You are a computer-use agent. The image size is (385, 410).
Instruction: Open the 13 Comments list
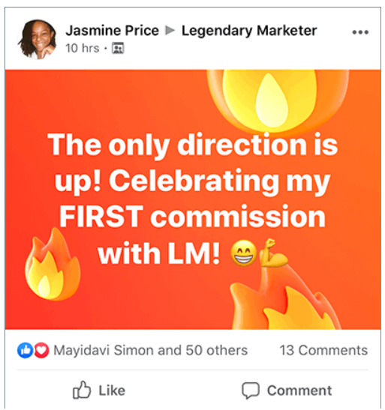[x=323, y=350]
